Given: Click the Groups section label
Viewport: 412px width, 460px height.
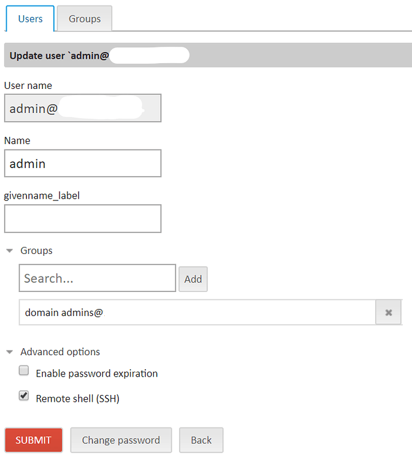Looking at the screenshot, I should pyautogui.click(x=36, y=250).
